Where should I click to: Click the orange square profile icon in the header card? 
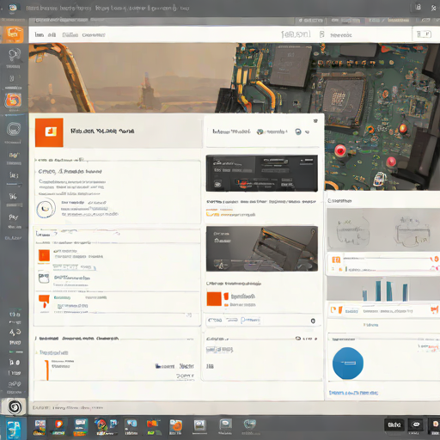click(49, 132)
